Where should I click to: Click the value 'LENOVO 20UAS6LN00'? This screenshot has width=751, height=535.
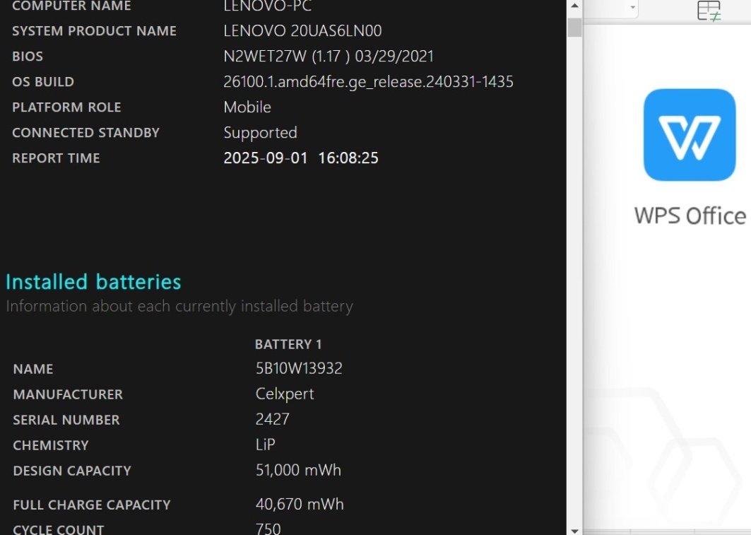[x=302, y=31]
